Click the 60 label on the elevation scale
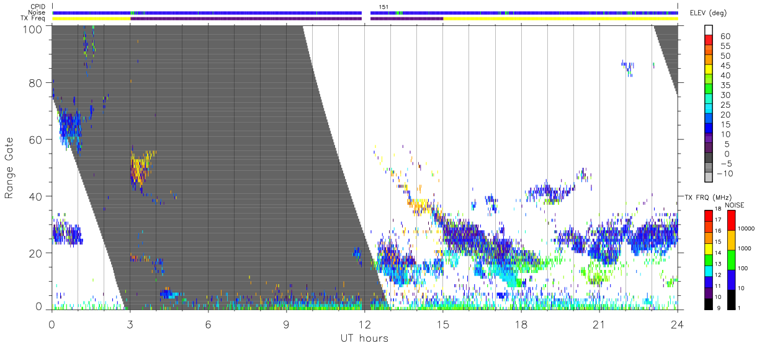 [x=725, y=36]
